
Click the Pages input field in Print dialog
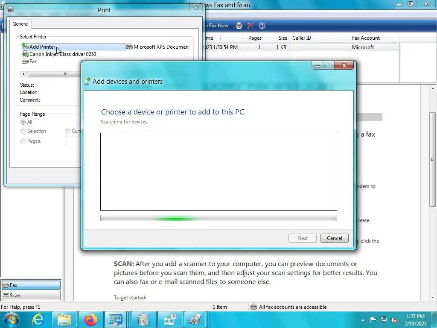click(73, 141)
